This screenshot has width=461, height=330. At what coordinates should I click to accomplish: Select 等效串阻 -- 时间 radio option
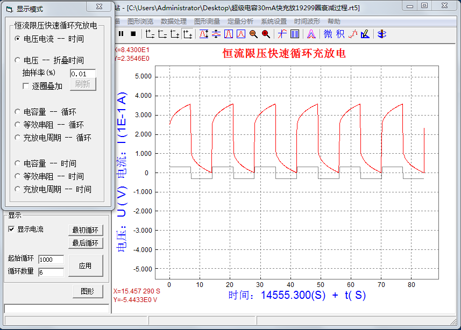pos(18,176)
